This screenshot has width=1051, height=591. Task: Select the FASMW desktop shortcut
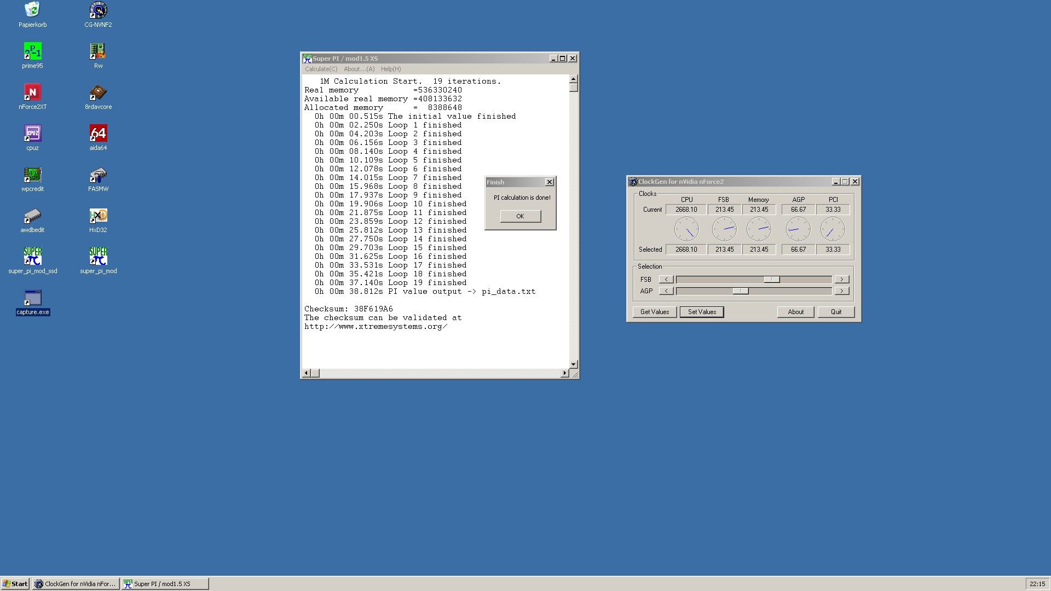98,179
